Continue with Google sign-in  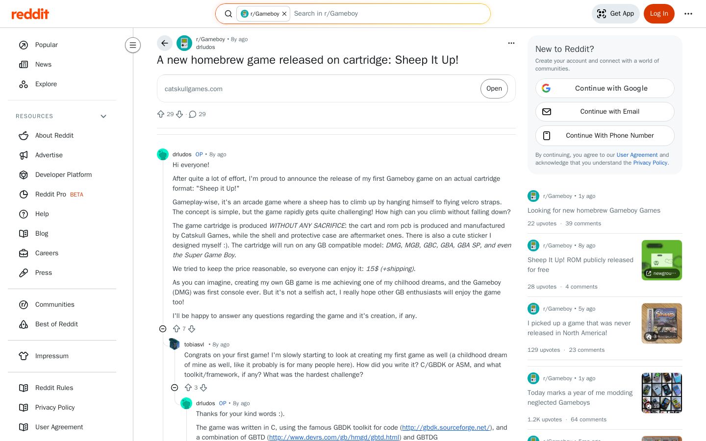(x=605, y=88)
